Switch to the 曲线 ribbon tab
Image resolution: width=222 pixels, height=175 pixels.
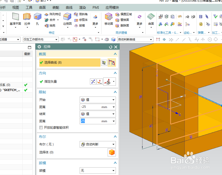pos(69,7)
